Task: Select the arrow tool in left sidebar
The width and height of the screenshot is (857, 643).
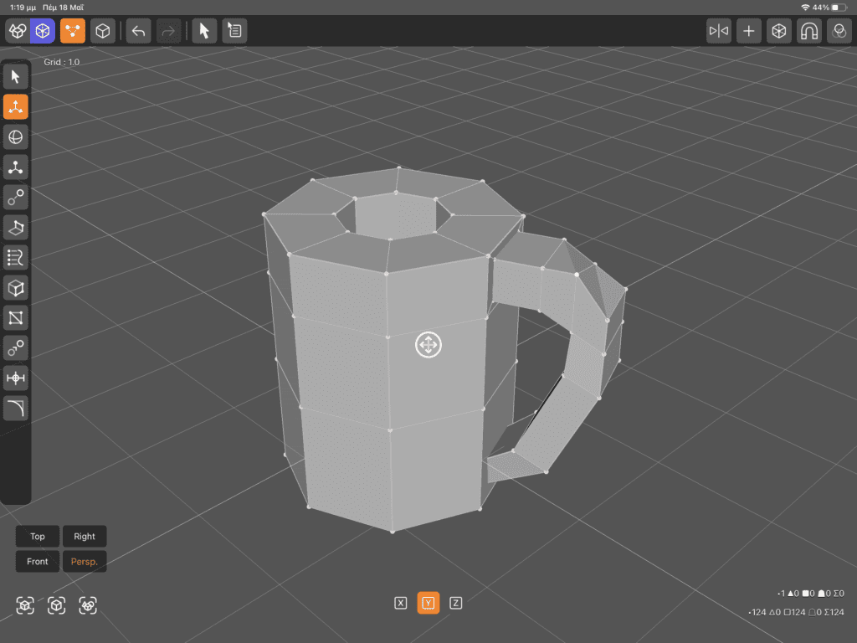Action: pyautogui.click(x=16, y=77)
